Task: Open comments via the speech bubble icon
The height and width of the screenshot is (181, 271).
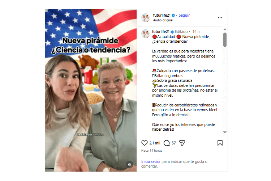Action: click(x=167, y=143)
